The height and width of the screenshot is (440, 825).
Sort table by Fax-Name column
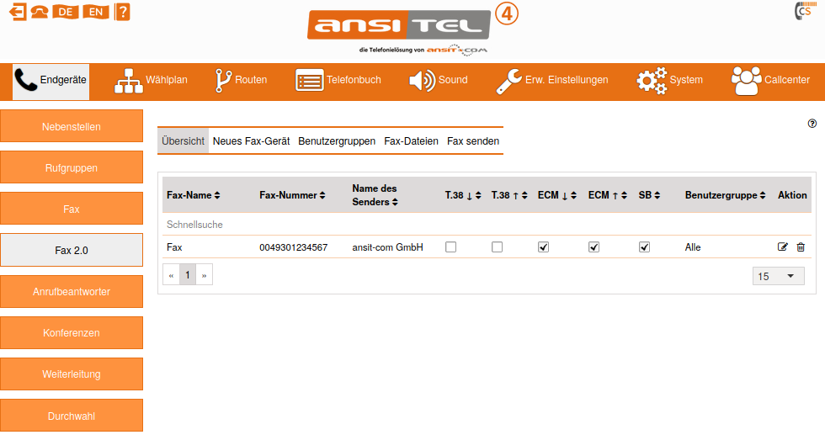(193, 195)
